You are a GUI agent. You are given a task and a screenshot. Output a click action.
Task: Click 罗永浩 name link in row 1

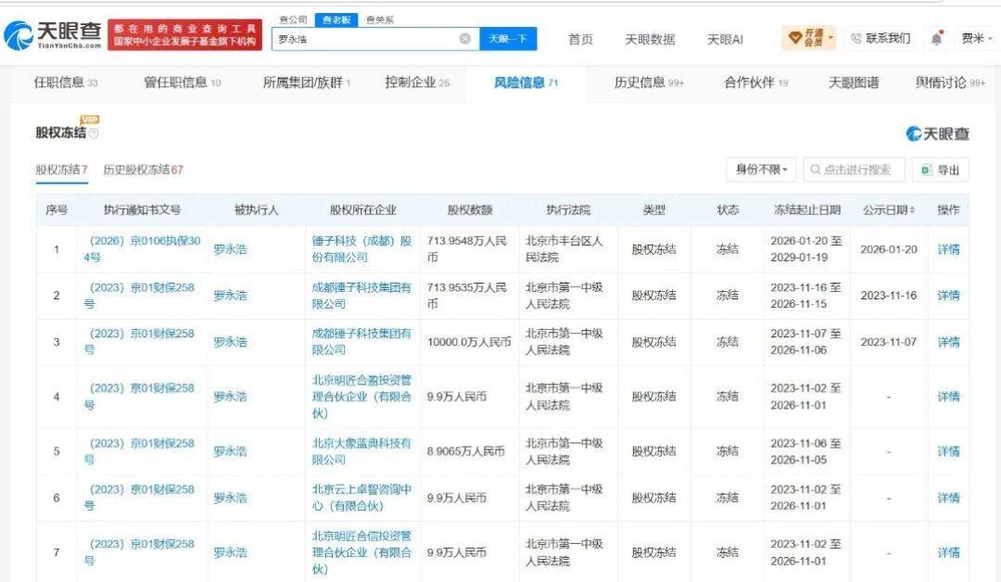(230, 249)
